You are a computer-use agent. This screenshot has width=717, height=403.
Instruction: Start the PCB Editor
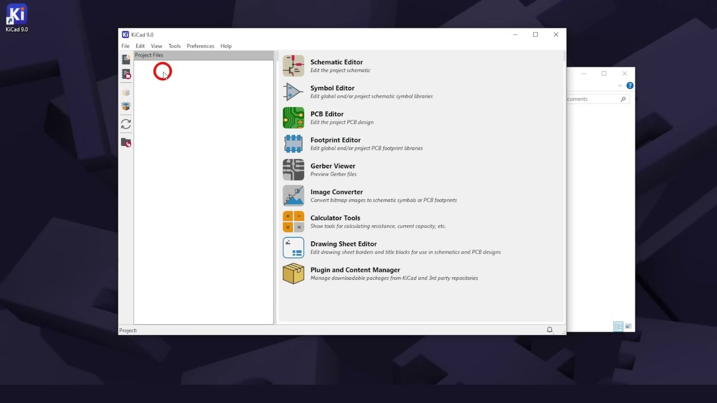[293, 118]
